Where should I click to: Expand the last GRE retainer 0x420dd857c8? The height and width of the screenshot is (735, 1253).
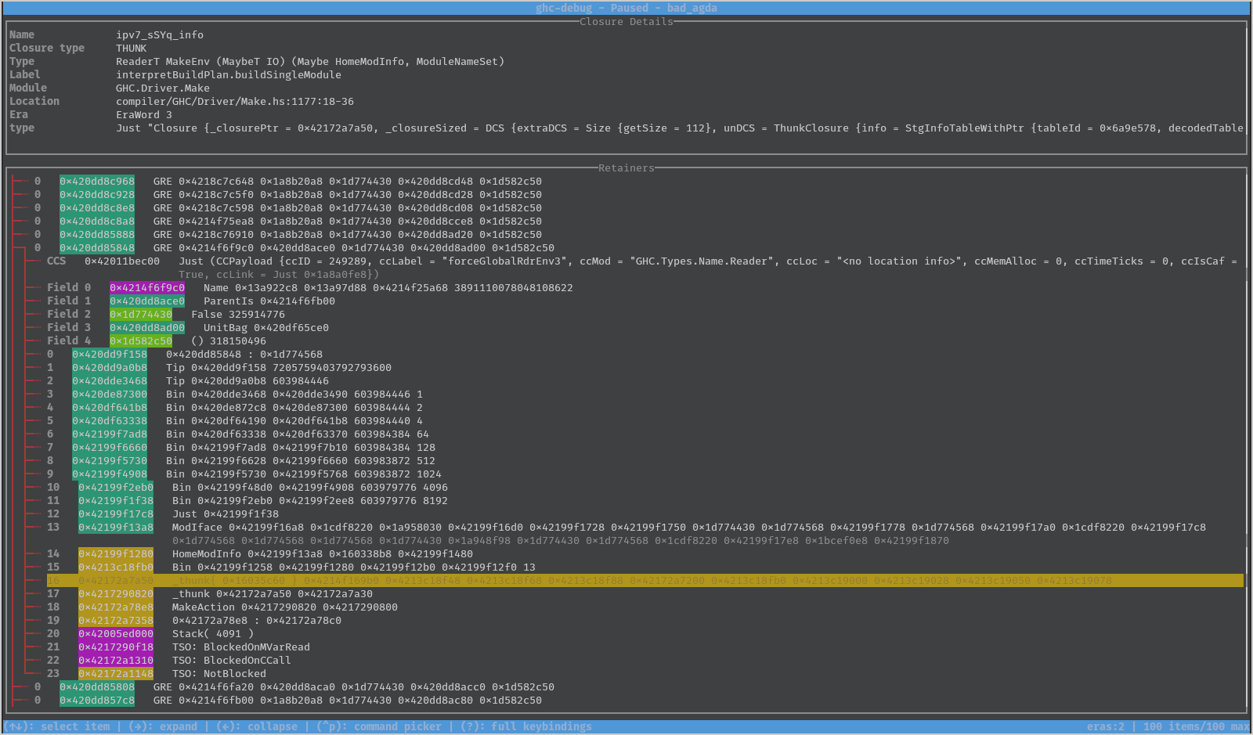tap(97, 701)
